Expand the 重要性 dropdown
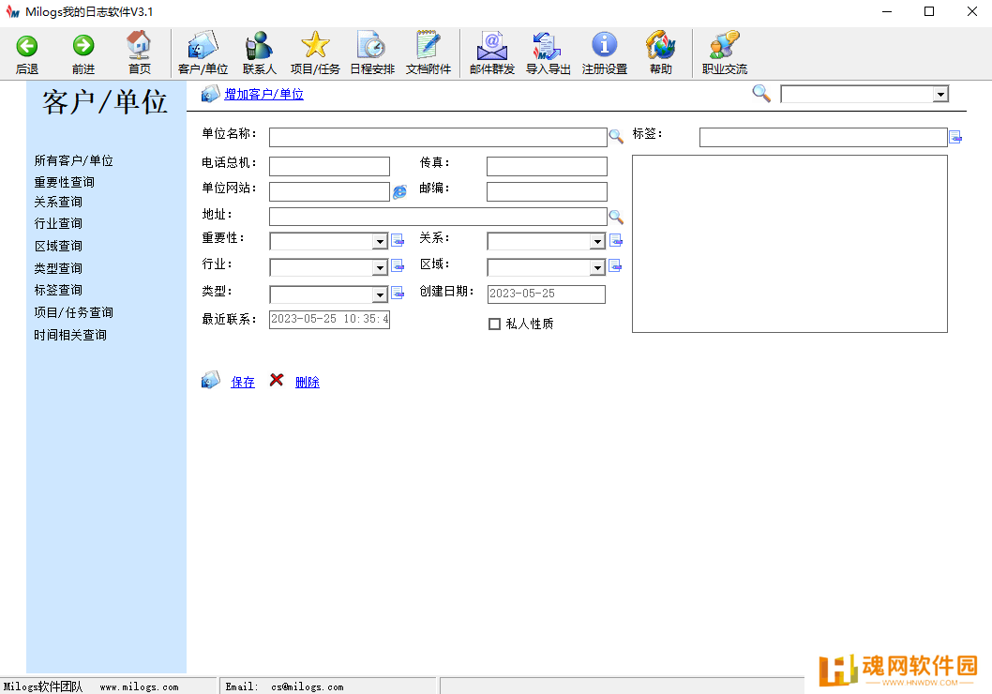 pyautogui.click(x=380, y=242)
